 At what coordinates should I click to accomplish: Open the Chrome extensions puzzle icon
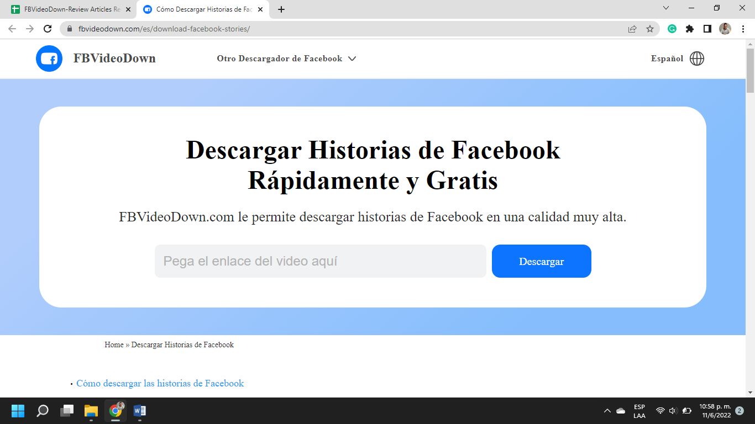(690, 29)
